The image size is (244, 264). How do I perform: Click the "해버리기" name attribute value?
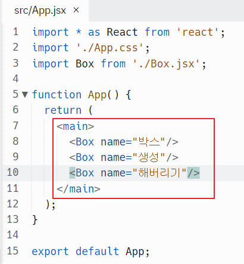pyautogui.click(x=159, y=173)
